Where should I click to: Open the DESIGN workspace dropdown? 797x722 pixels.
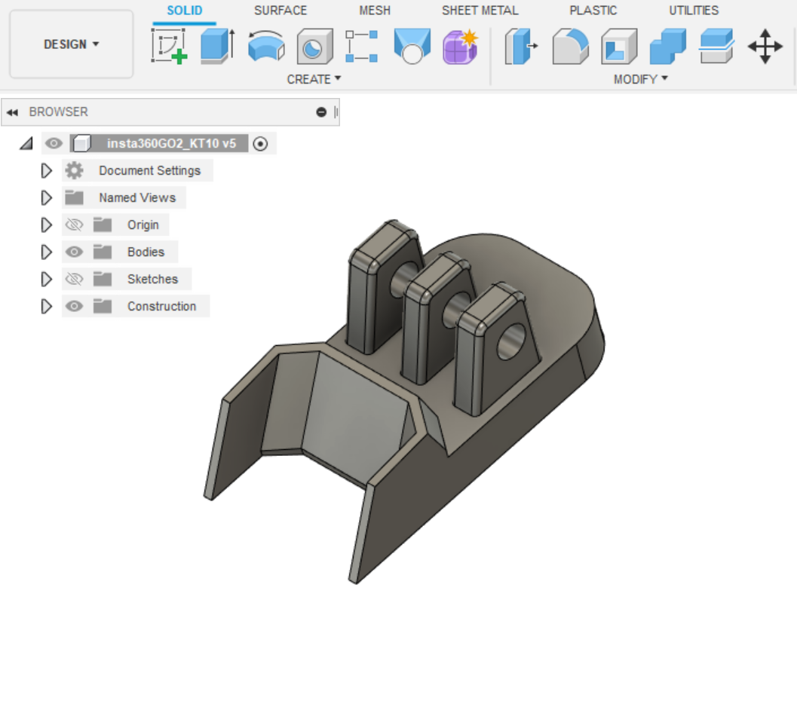(72, 44)
